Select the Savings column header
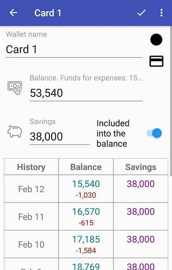The height and width of the screenshot is (270, 172). click(x=141, y=167)
